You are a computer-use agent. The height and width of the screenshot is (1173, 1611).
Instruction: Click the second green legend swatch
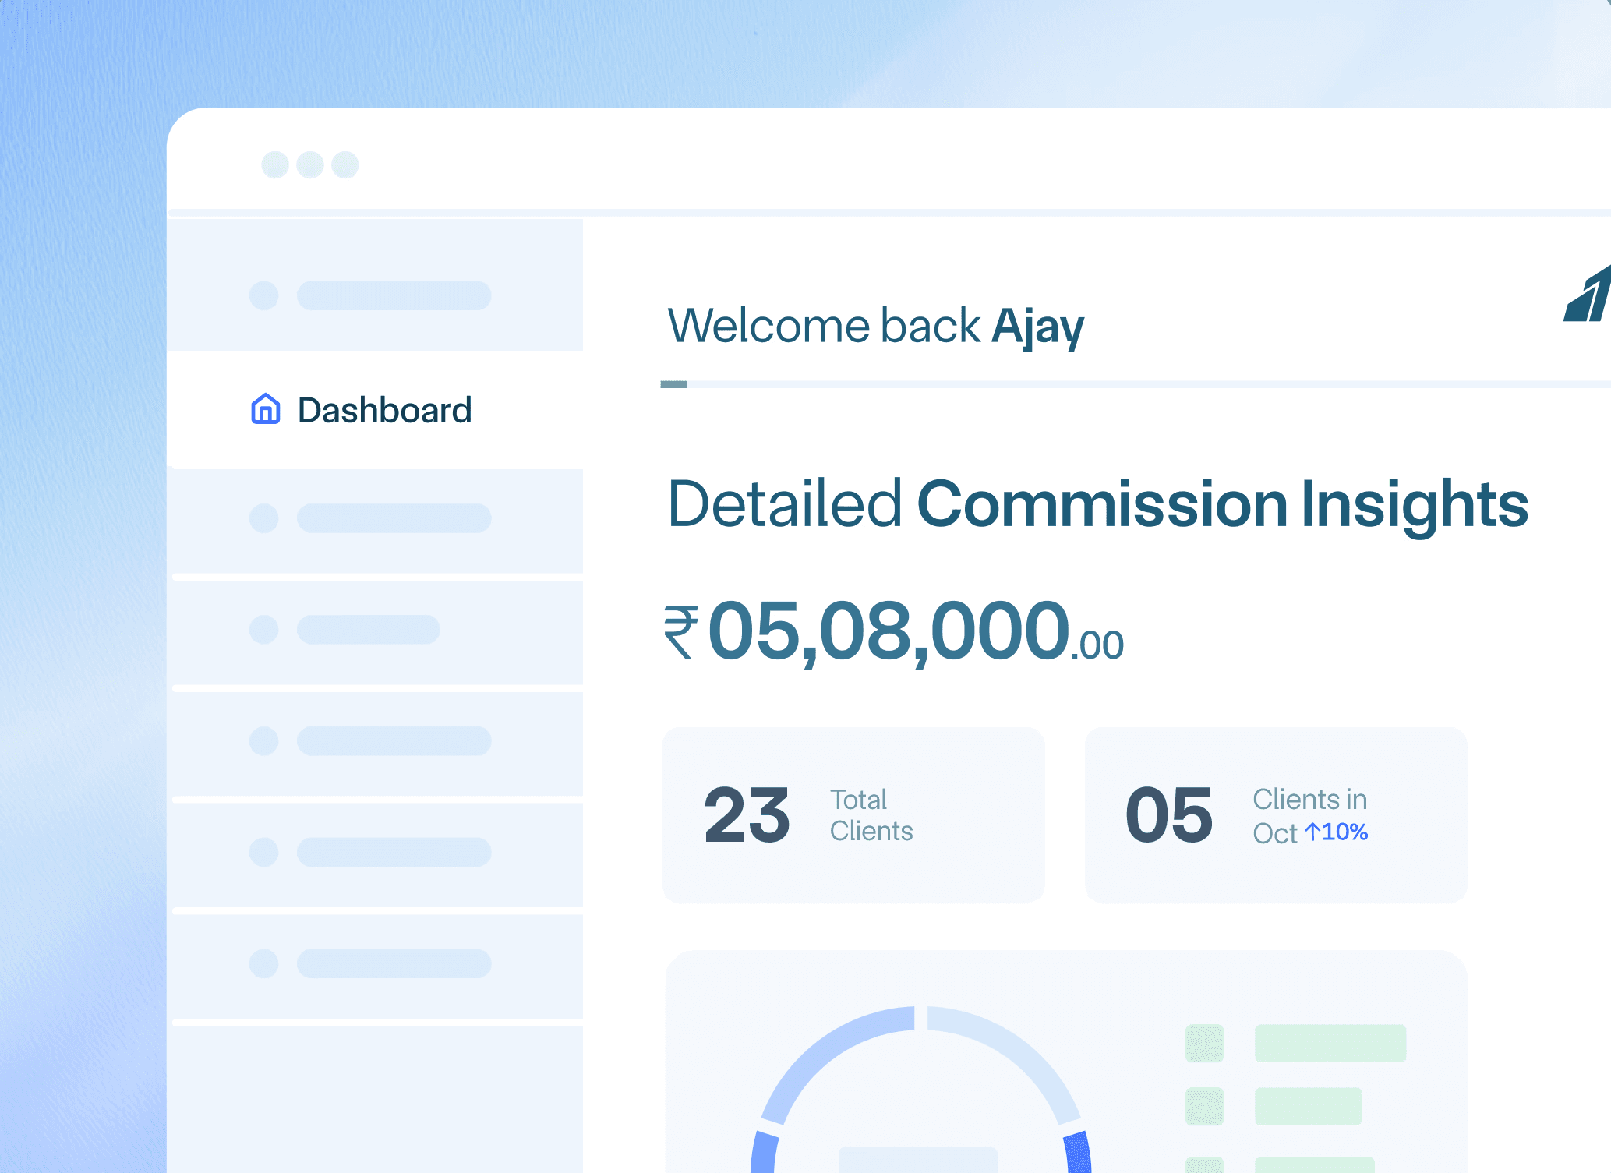(x=1204, y=1107)
